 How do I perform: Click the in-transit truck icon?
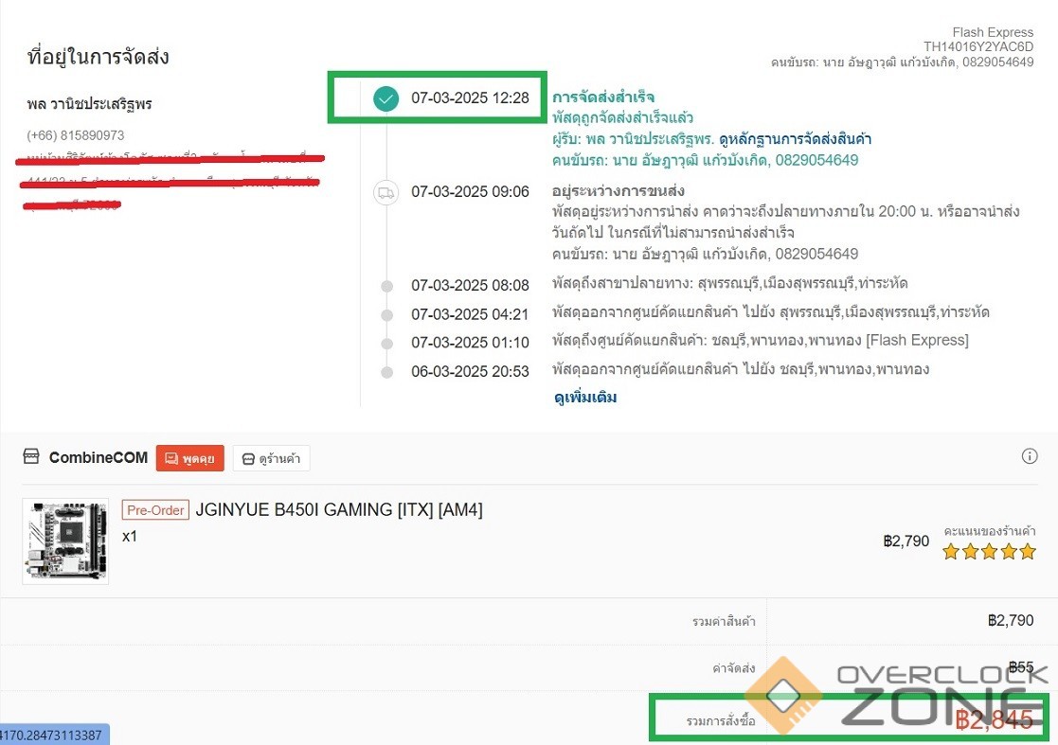[386, 193]
